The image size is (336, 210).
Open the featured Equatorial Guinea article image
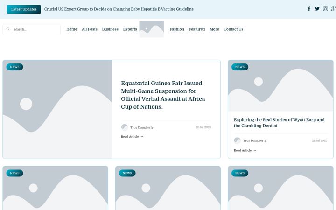point(57,109)
